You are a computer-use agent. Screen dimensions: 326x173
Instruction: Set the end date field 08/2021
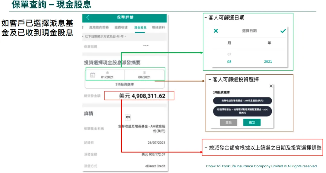click(x=144, y=75)
